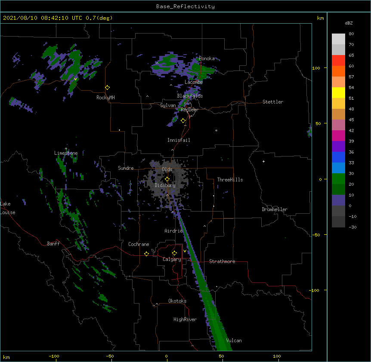Click the km unit label at bottom left
The width and height of the screenshot is (371, 362).
6,357
